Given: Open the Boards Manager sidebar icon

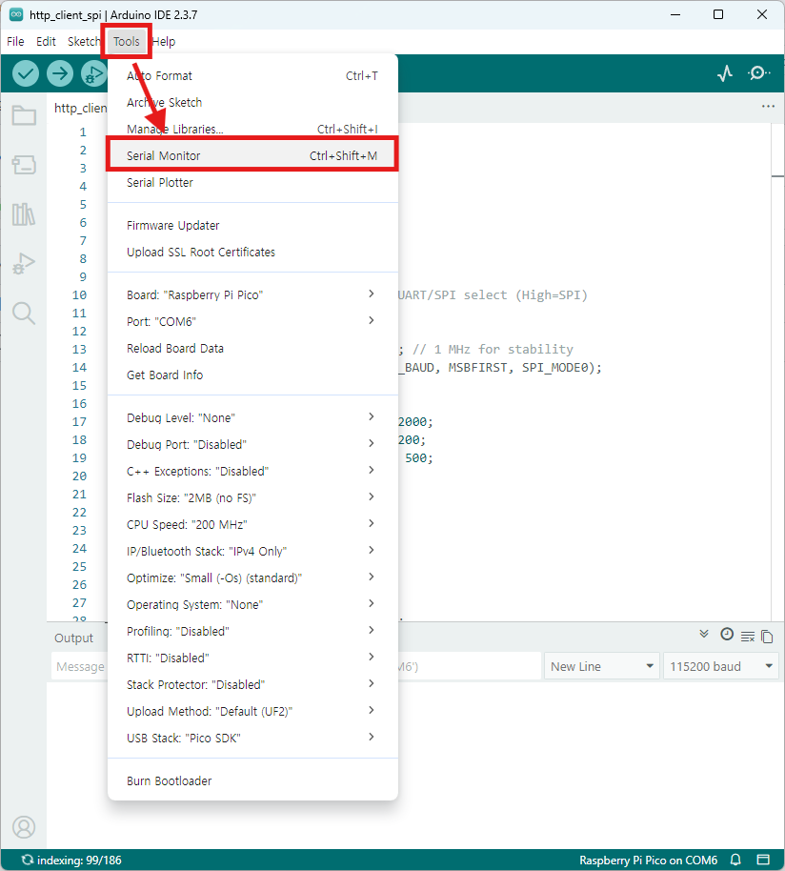Looking at the screenshot, I should 24,165.
